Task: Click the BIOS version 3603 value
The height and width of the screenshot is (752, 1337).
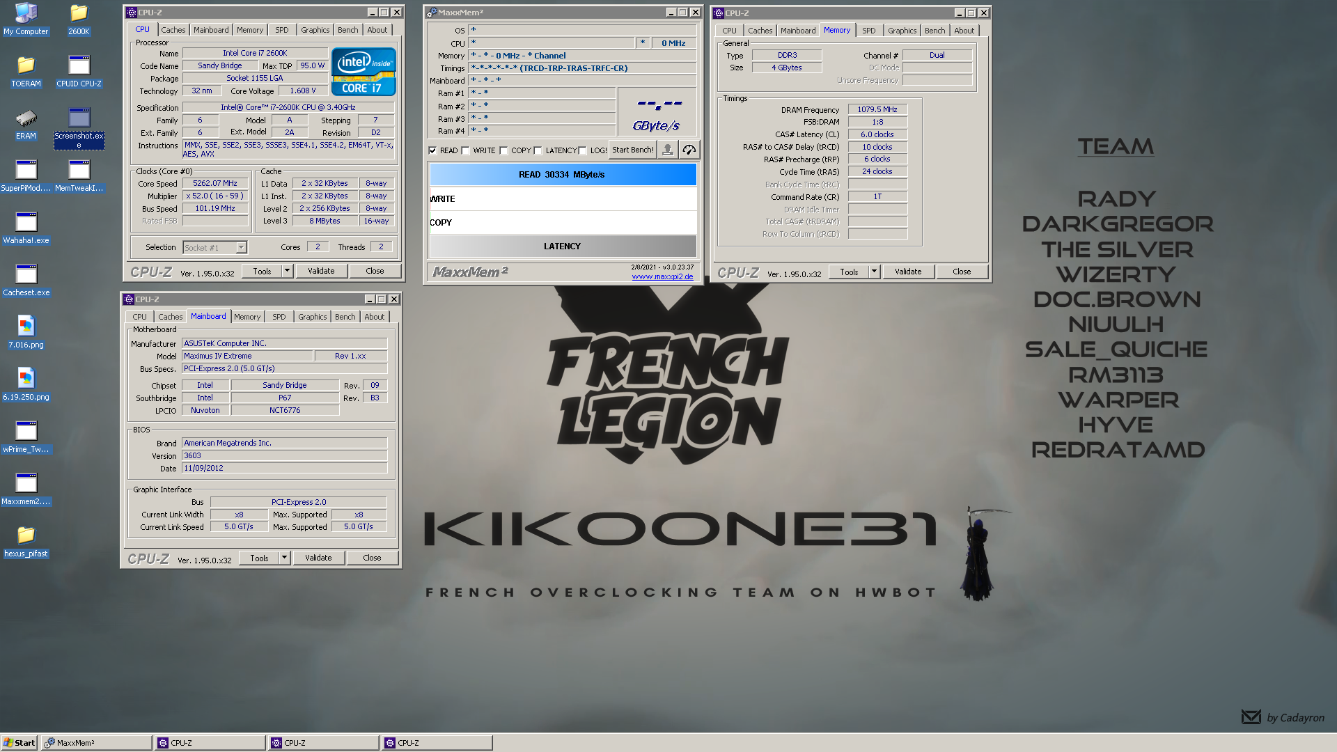Action: (x=284, y=455)
